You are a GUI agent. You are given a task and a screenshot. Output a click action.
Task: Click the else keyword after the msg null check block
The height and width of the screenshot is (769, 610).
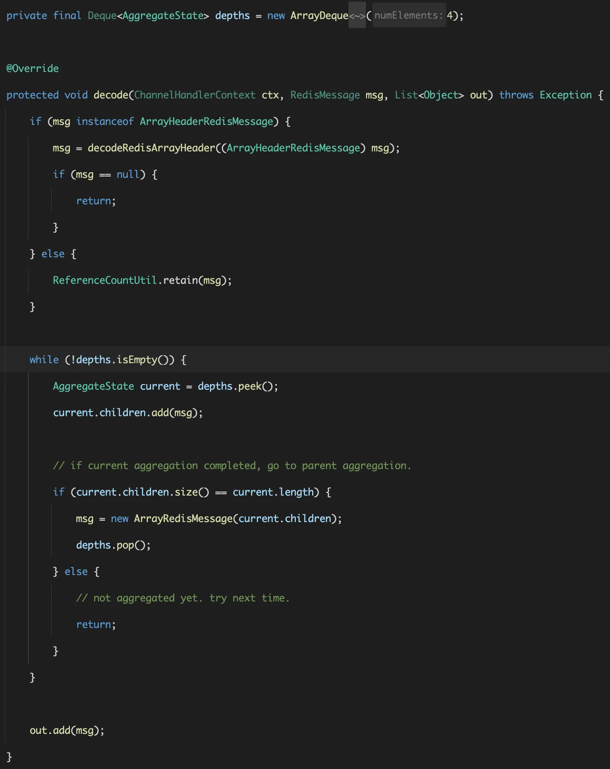click(53, 254)
